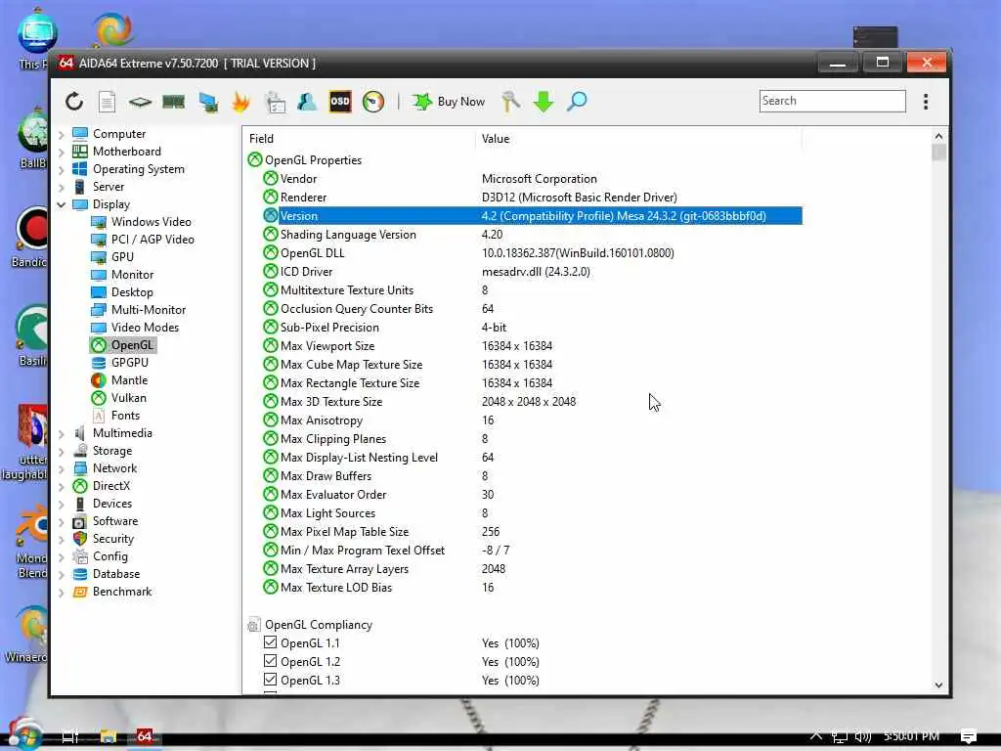Open the GPU tree item
1001x751 pixels.
112,257
